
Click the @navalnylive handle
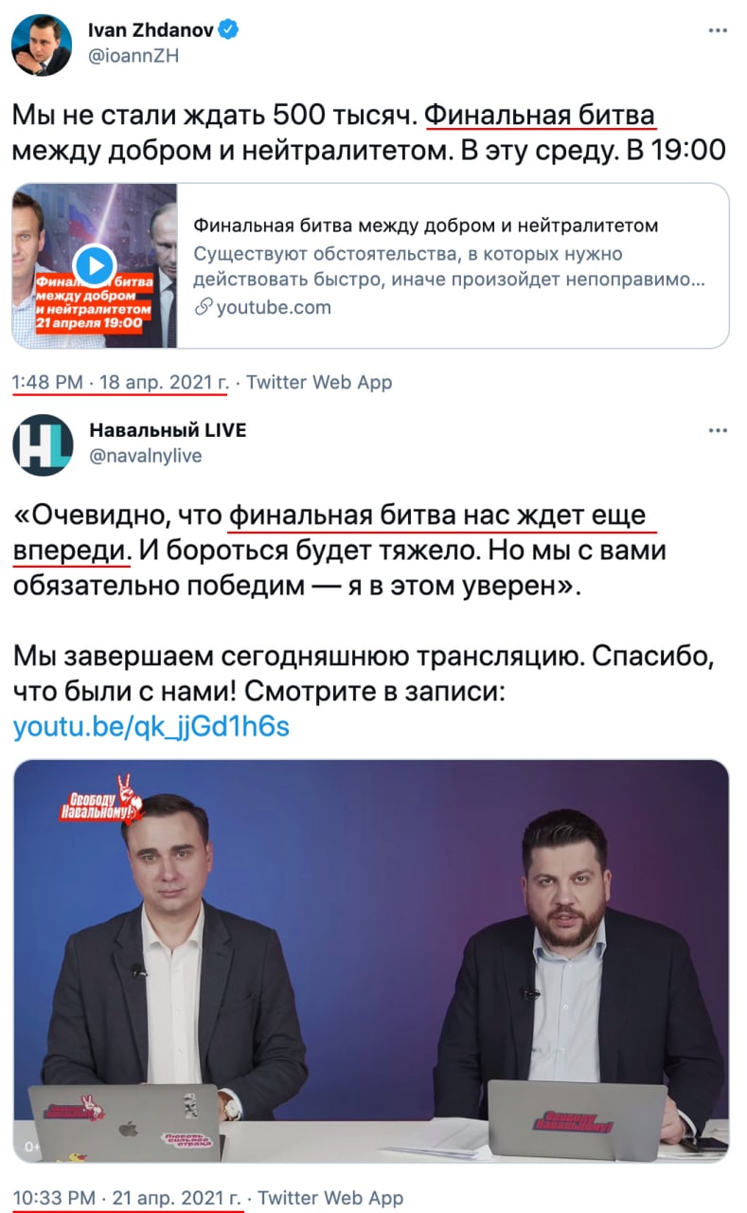(x=145, y=456)
